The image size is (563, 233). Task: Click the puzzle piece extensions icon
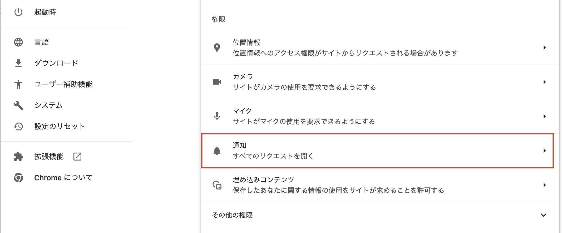18,157
